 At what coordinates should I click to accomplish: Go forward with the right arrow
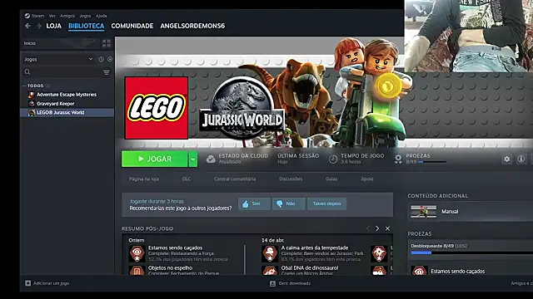coord(39,26)
